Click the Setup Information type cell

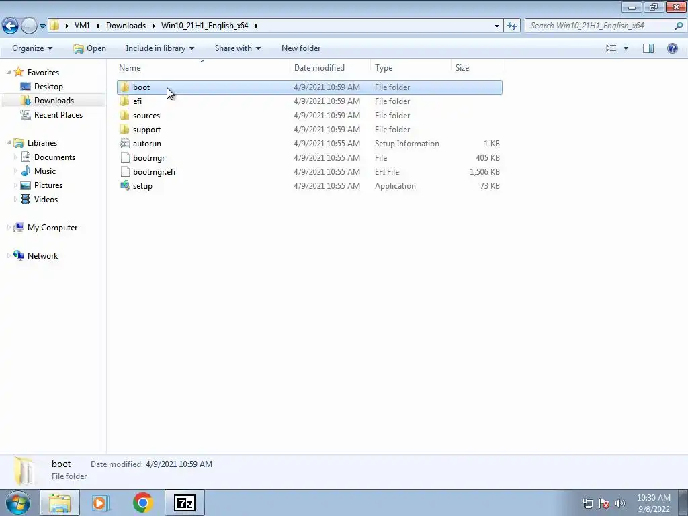coord(406,144)
